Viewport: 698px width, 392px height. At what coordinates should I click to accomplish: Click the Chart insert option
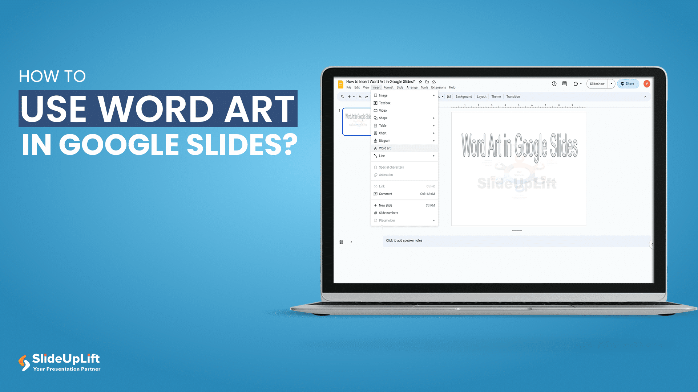click(x=383, y=133)
